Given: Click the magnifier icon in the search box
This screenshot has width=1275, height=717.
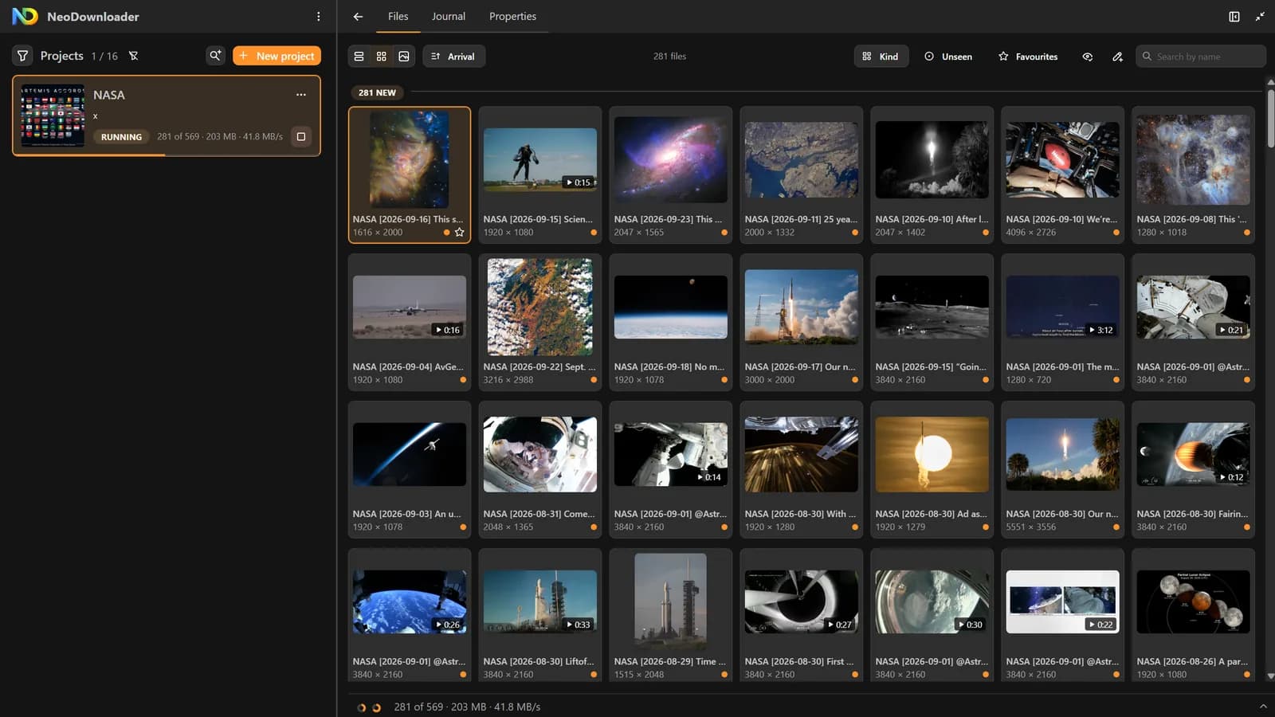Looking at the screenshot, I should (1147, 57).
